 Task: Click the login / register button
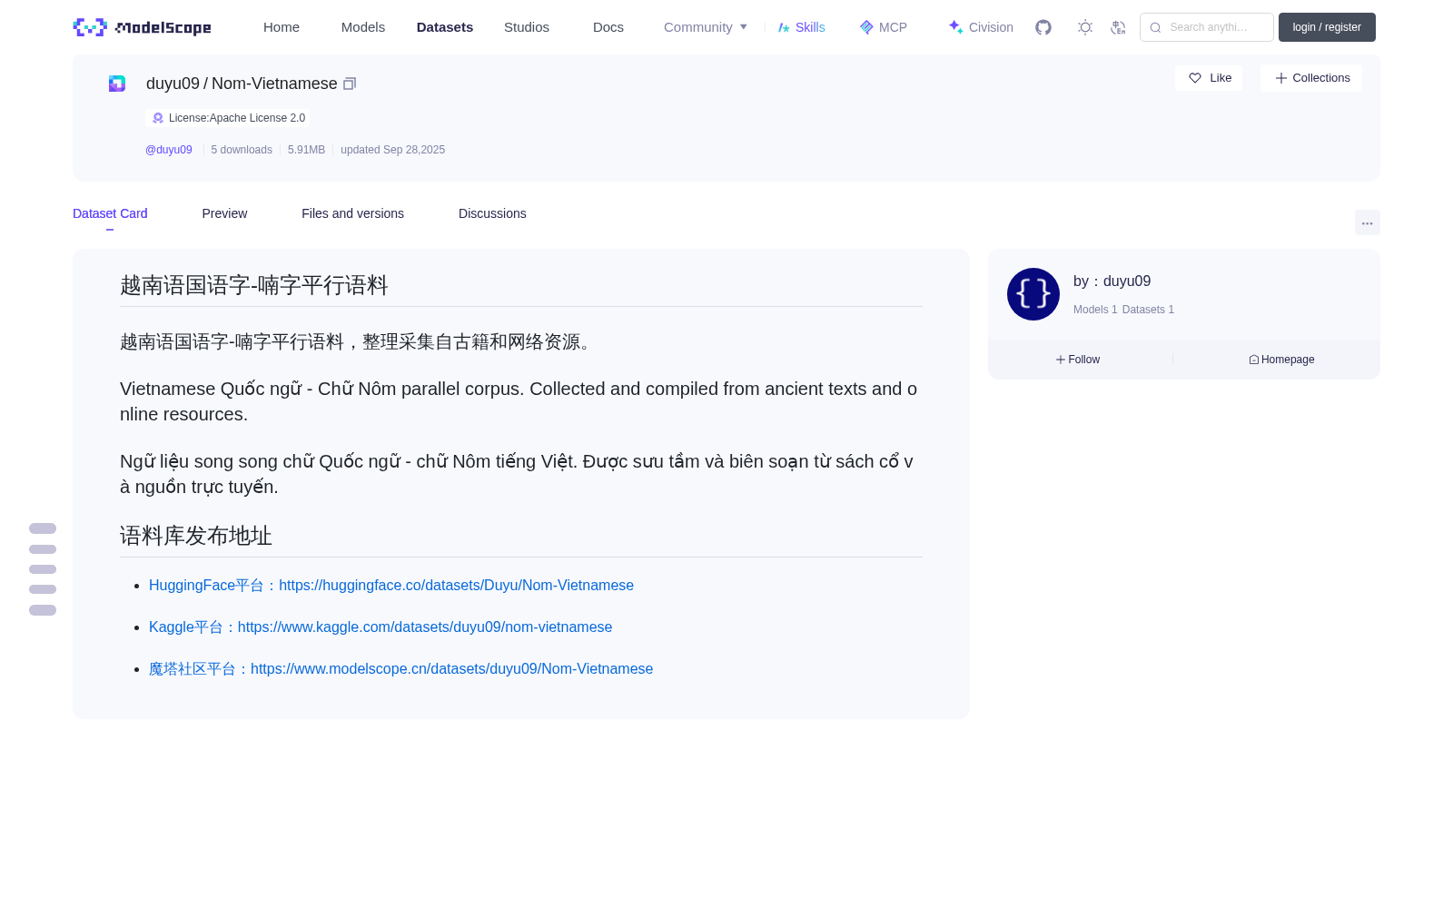click(x=1327, y=27)
